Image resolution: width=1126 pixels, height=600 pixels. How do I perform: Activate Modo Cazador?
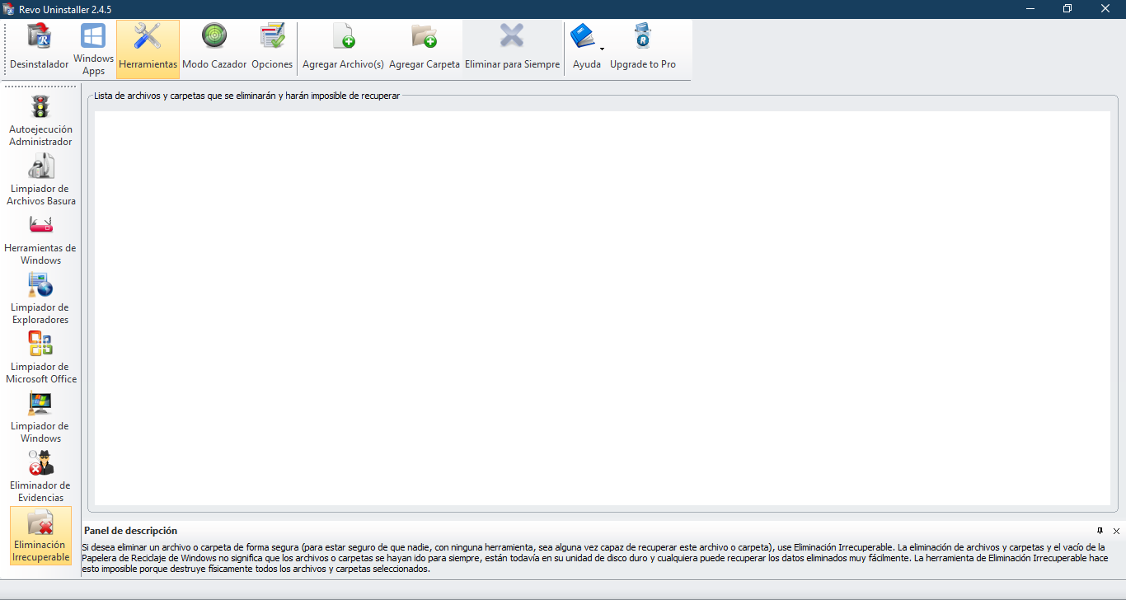(214, 49)
